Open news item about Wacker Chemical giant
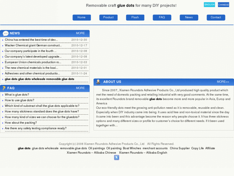This screenshot has height=176, width=234. 33,46
